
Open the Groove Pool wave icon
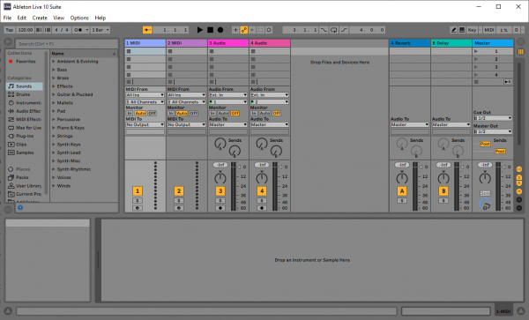(x=8, y=210)
